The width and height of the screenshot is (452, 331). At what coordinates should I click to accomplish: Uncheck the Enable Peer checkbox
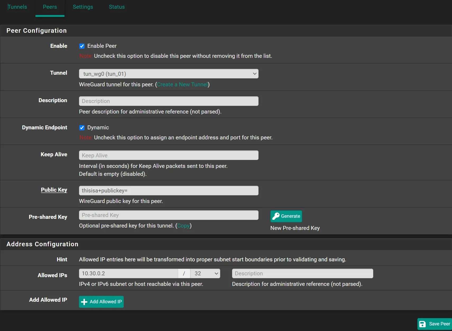click(x=82, y=46)
